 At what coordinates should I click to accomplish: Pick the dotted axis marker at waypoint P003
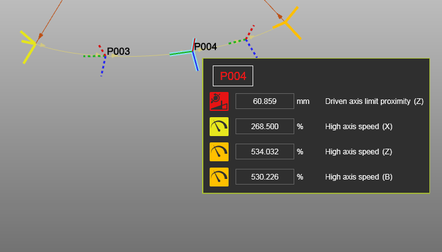tap(102, 57)
